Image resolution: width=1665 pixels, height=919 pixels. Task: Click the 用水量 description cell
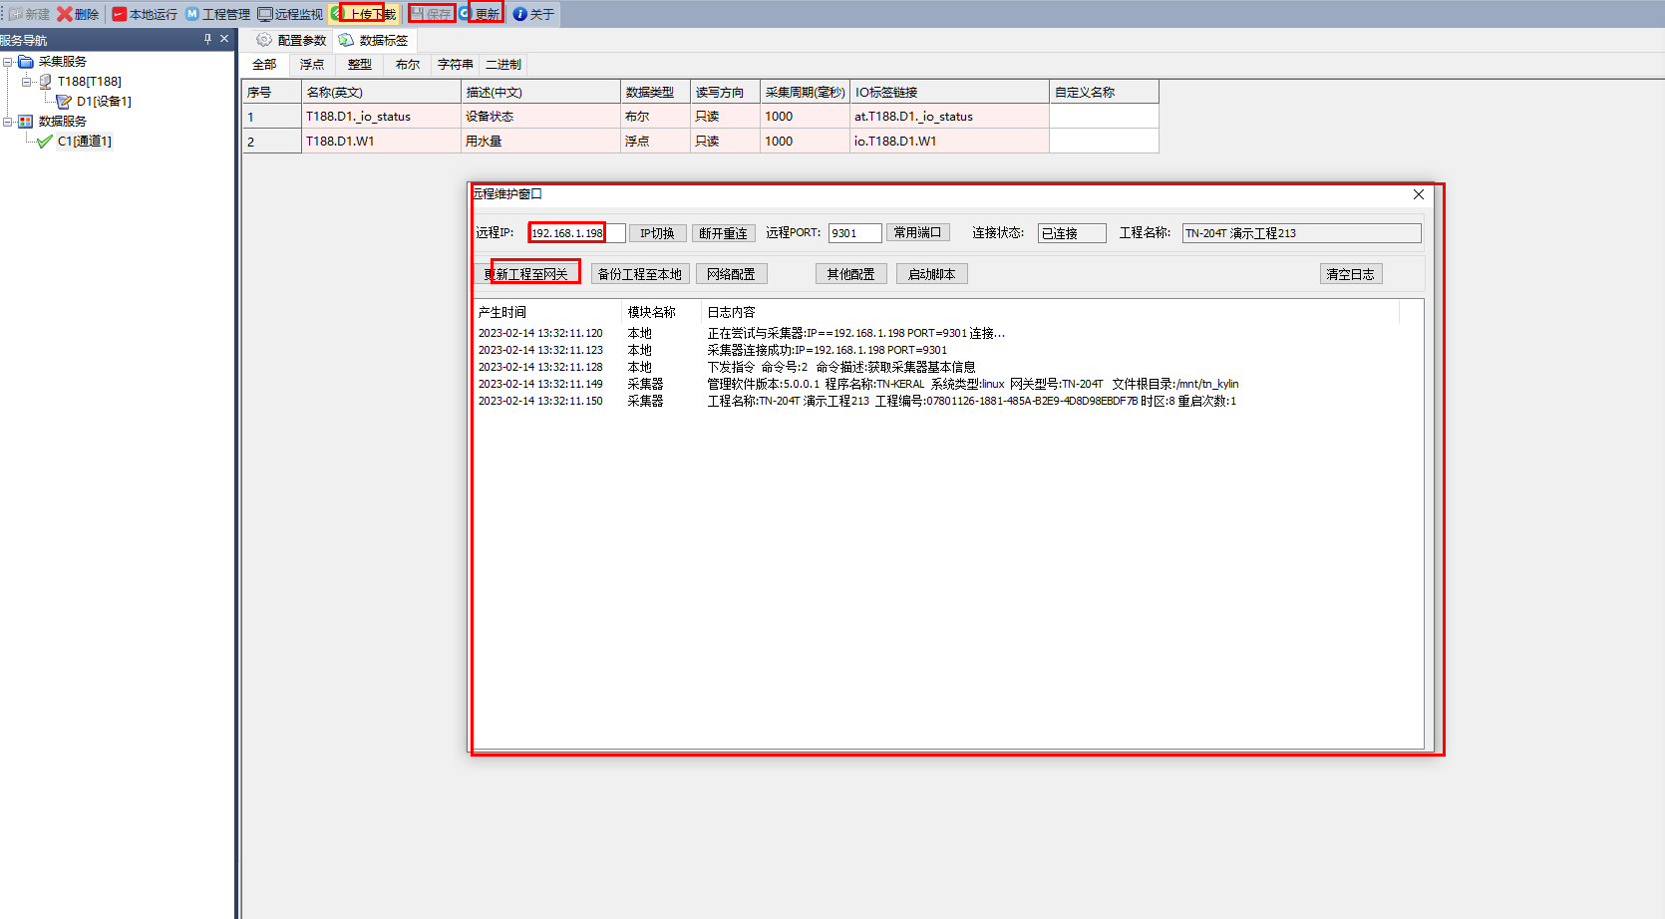point(540,142)
